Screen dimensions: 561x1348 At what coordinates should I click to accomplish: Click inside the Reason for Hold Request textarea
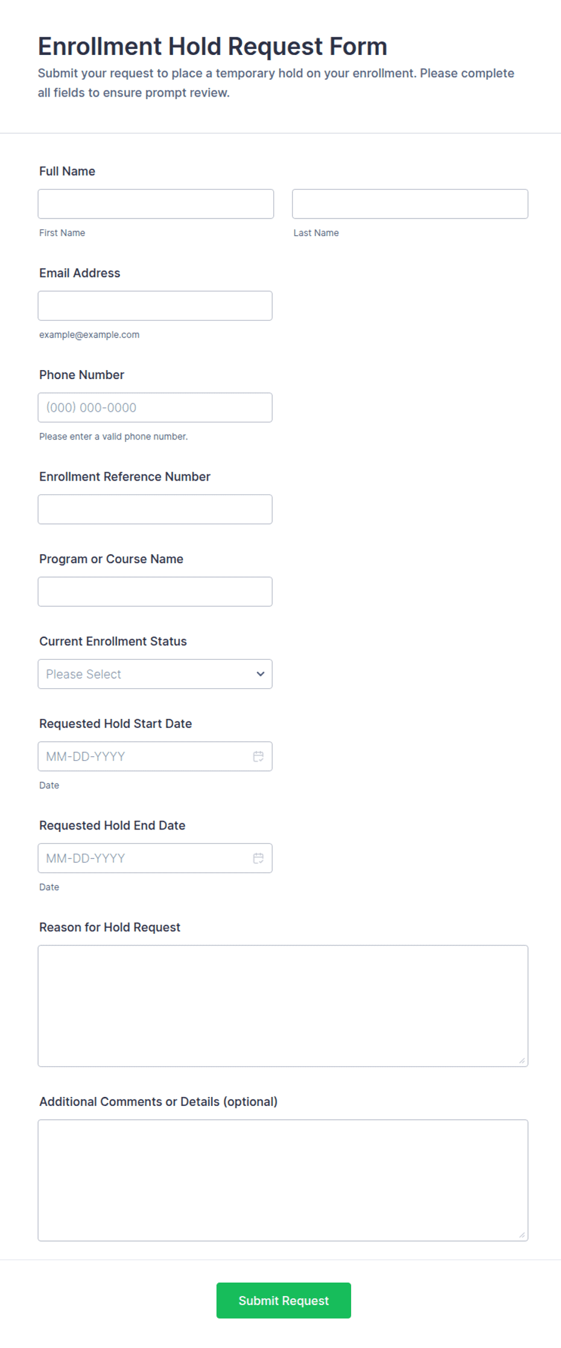(283, 1006)
